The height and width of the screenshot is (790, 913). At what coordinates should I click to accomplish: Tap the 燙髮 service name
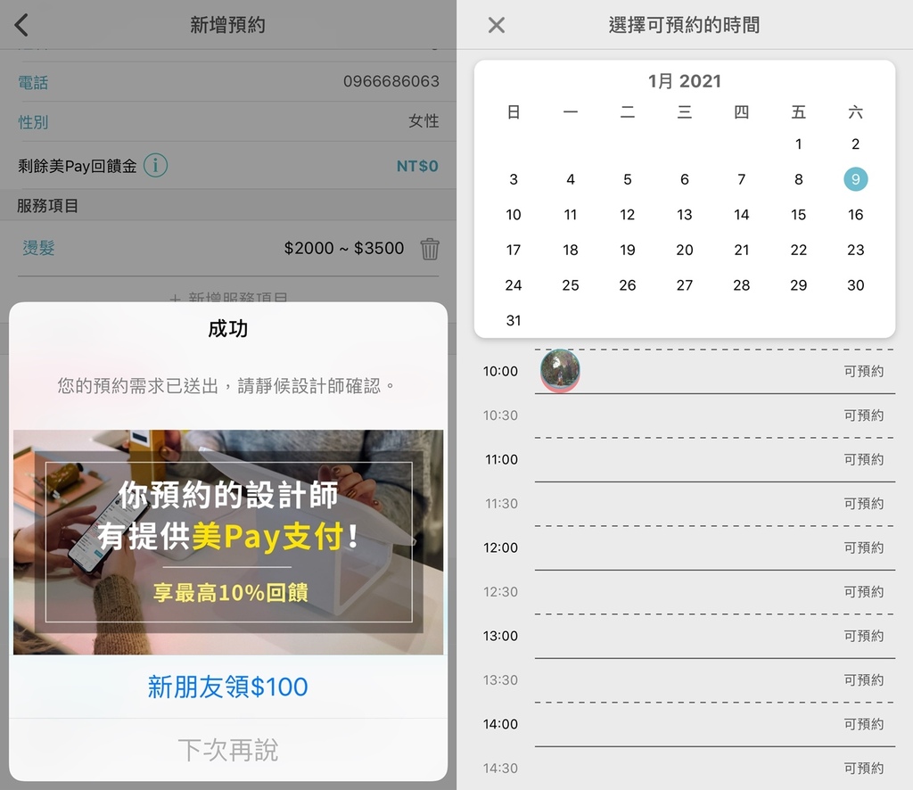click(x=38, y=248)
